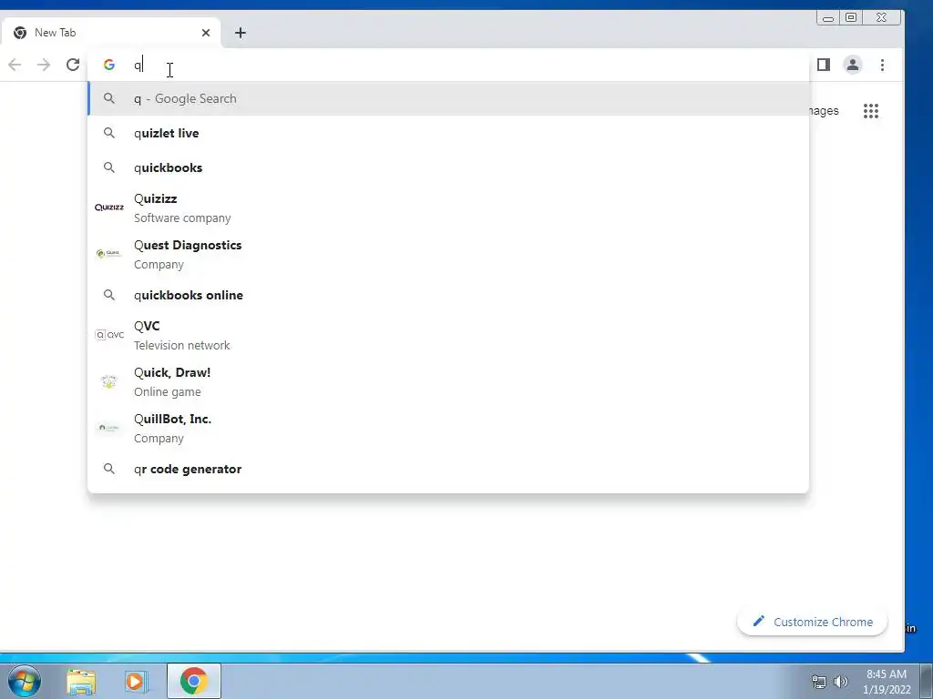
Task: Minimize the Chrome window
Action: (x=828, y=18)
